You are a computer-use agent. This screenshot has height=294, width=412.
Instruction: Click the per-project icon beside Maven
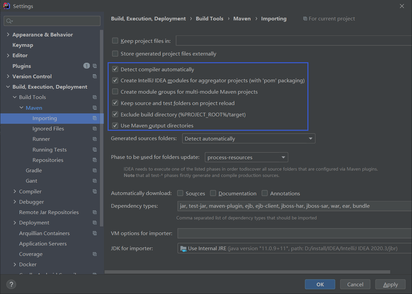pos(95,108)
